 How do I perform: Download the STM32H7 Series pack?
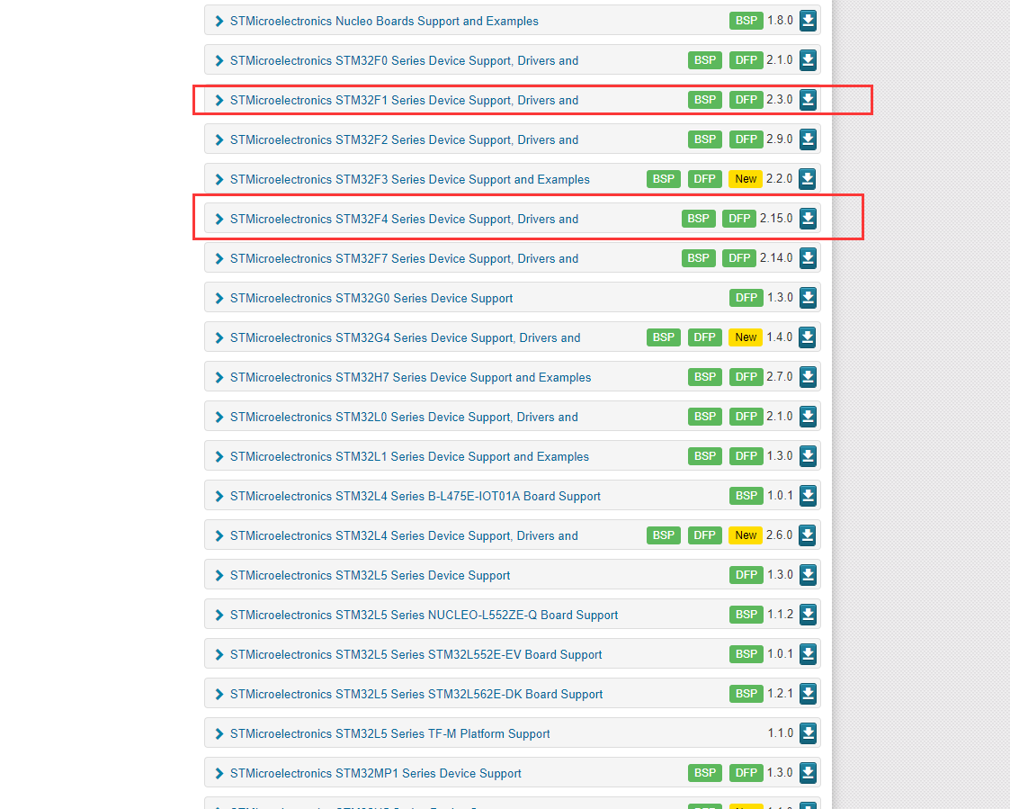point(808,377)
